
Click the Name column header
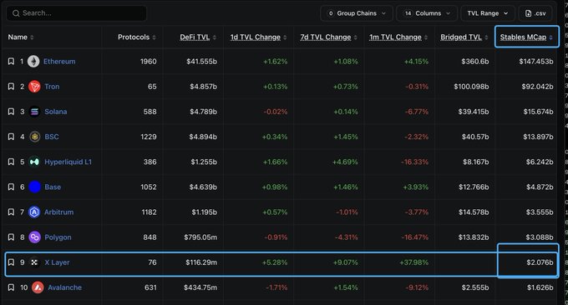pos(18,37)
